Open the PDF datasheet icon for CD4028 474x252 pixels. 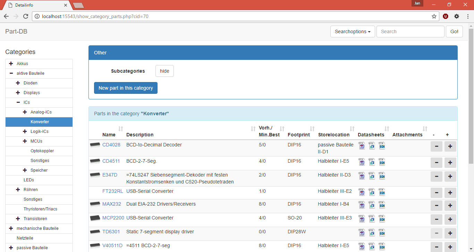(362, 145)
